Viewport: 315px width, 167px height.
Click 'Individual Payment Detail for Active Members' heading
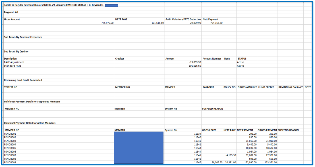[30, 123]
